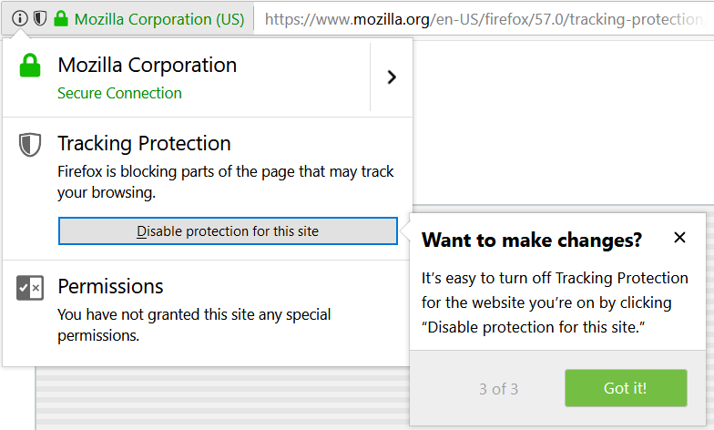Expand connection details with the right arrow
The height and width of the screenshot is (430, 714).
pos(392,77)
